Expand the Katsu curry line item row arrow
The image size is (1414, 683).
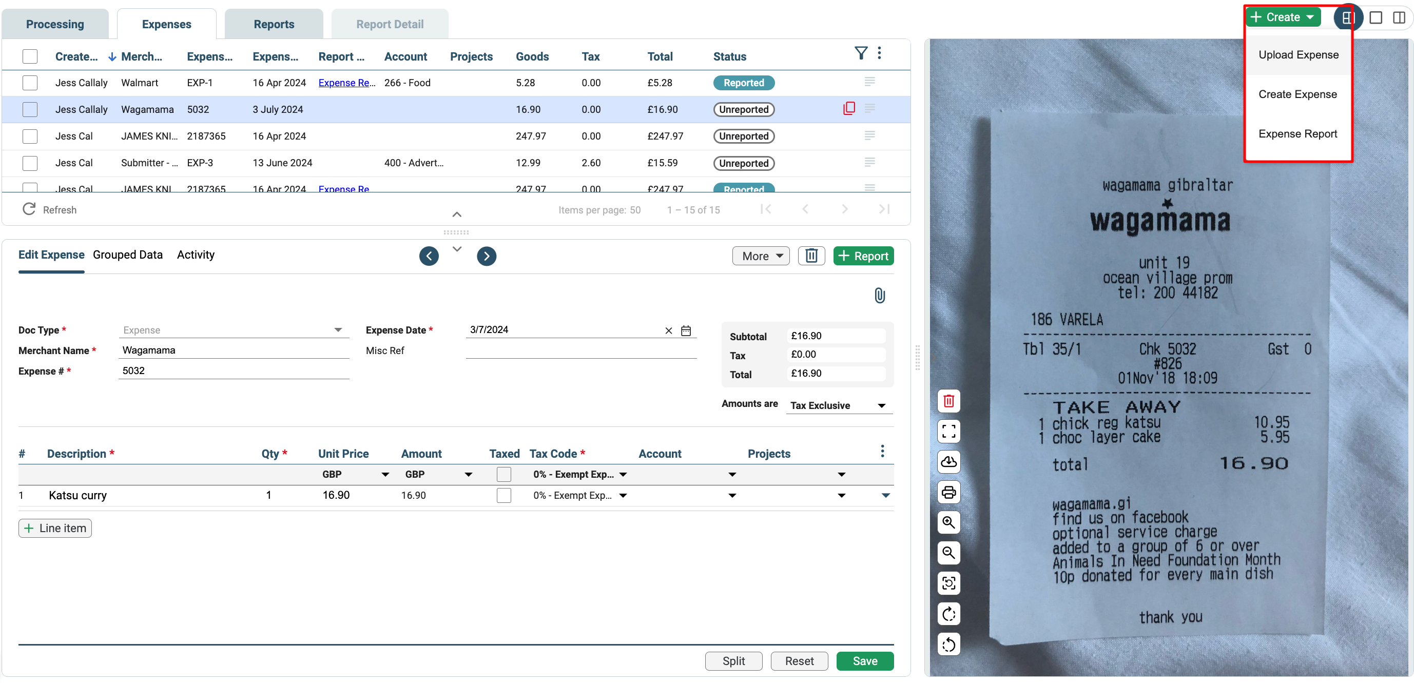[885, 495]
